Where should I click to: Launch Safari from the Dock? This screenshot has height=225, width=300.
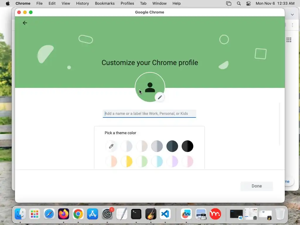click(x=49, y=214)
